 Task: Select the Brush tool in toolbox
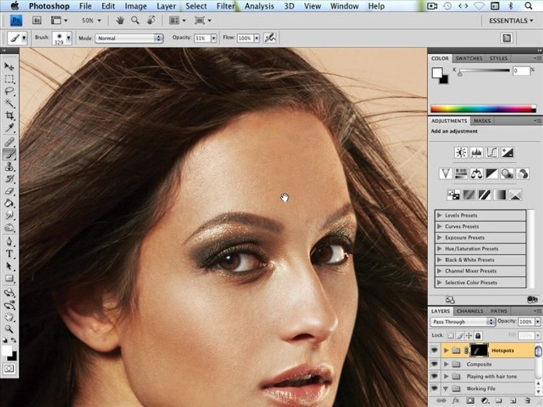click(x=9, y=154)
